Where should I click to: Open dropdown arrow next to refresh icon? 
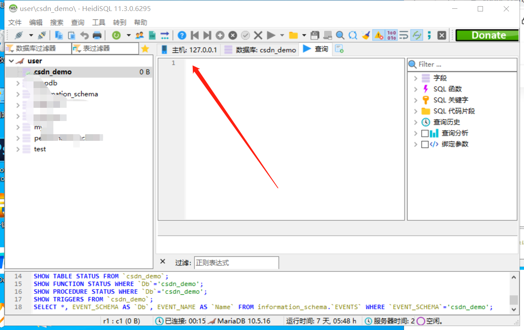[x=128, y=35]
